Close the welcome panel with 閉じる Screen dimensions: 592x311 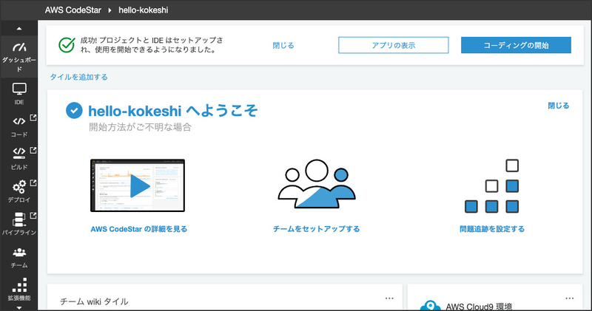[559, 106]
